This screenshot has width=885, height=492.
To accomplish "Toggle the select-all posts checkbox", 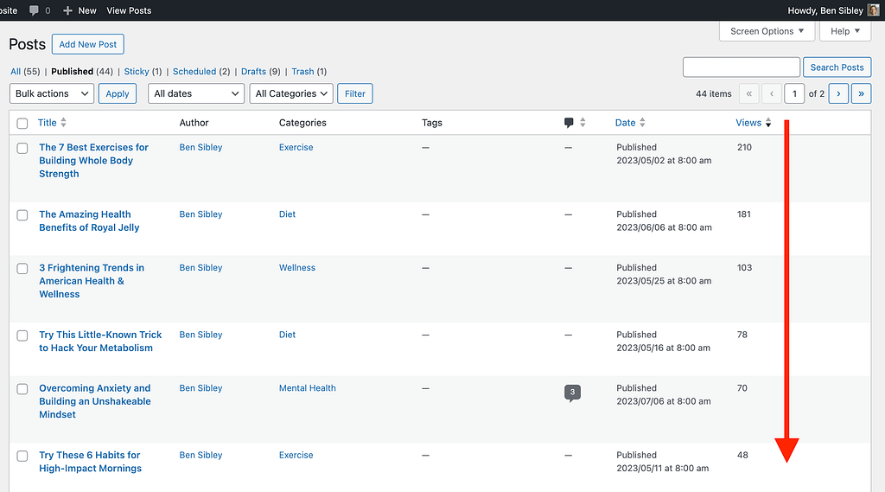I will tap(22, 124).
